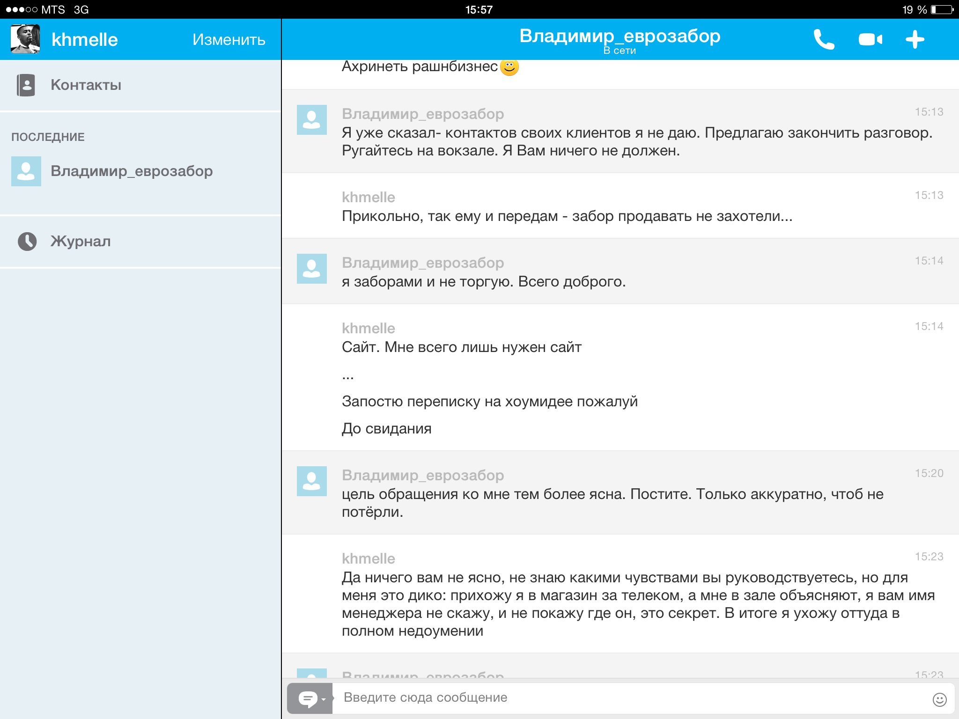Tap the clock icon next to Журнал
This screenshot has height=719, width=959.
click(27, 242)
